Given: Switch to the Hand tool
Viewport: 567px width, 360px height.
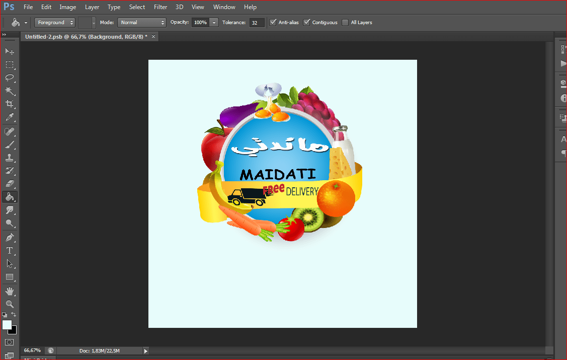Looking at the screenshot, I should (10, 291).
